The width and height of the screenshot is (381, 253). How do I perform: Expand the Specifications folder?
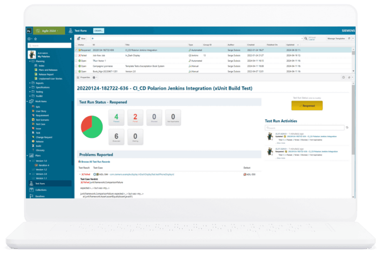click(x=30, y=88)
